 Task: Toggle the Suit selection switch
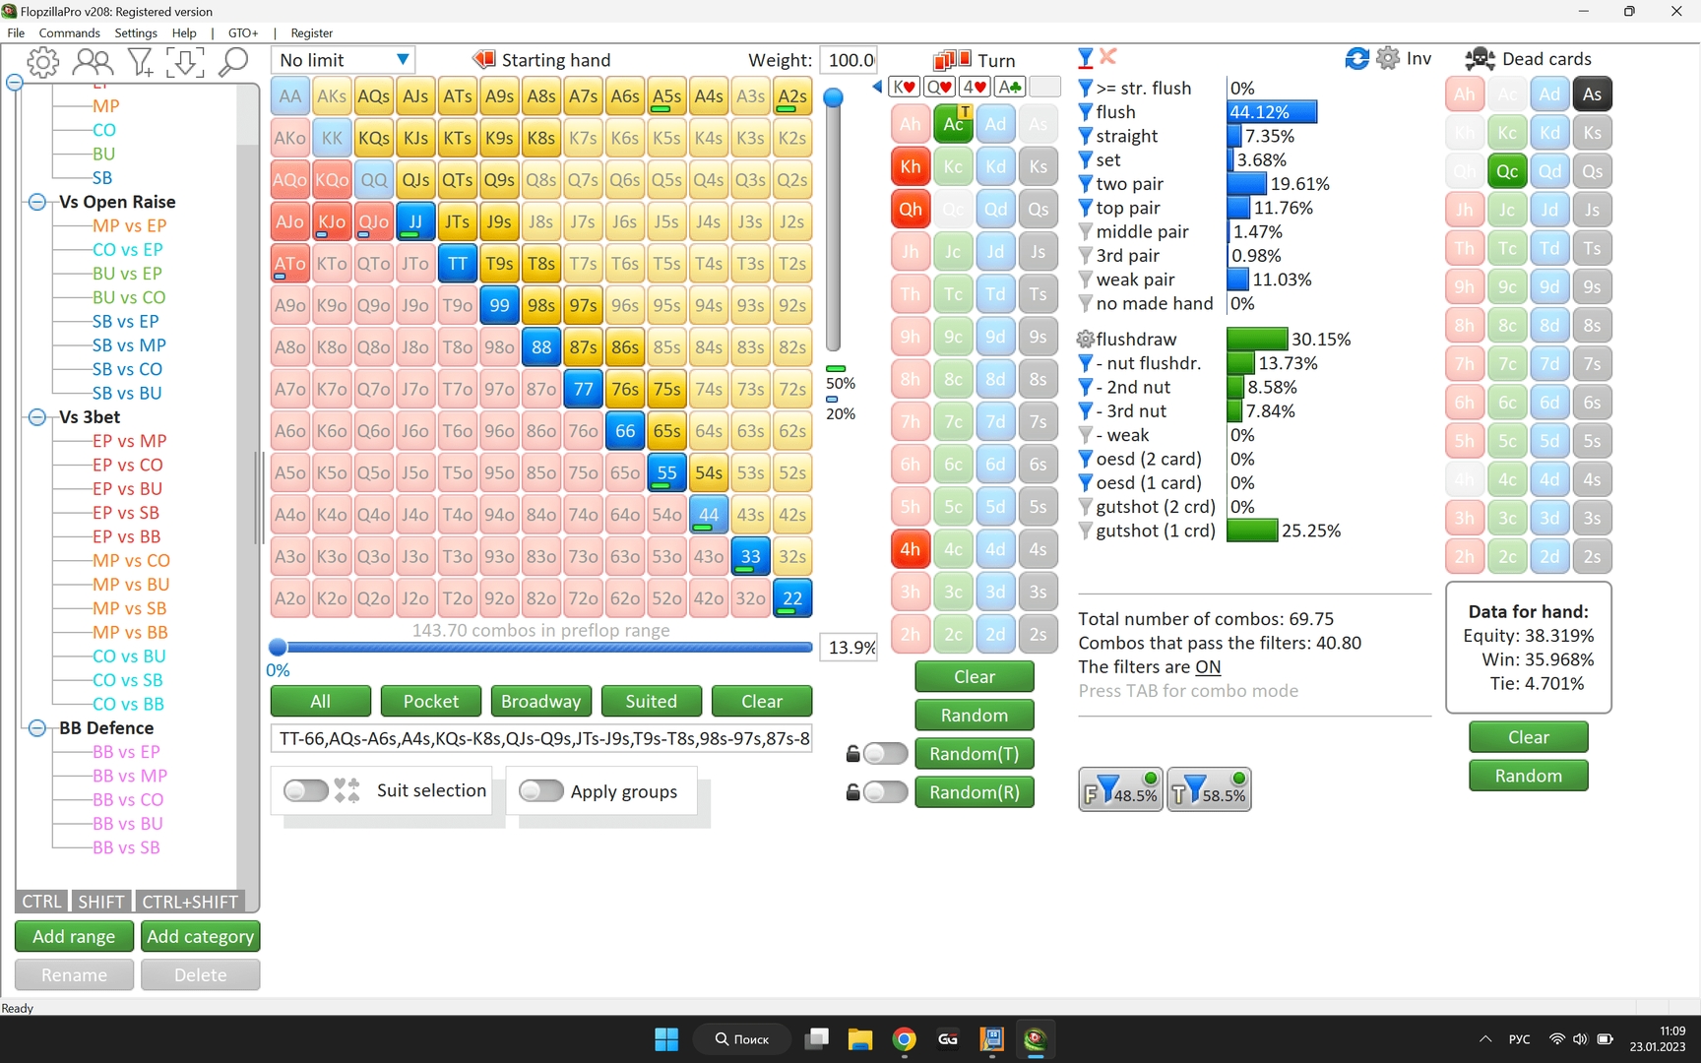click(x=306, y=790)
